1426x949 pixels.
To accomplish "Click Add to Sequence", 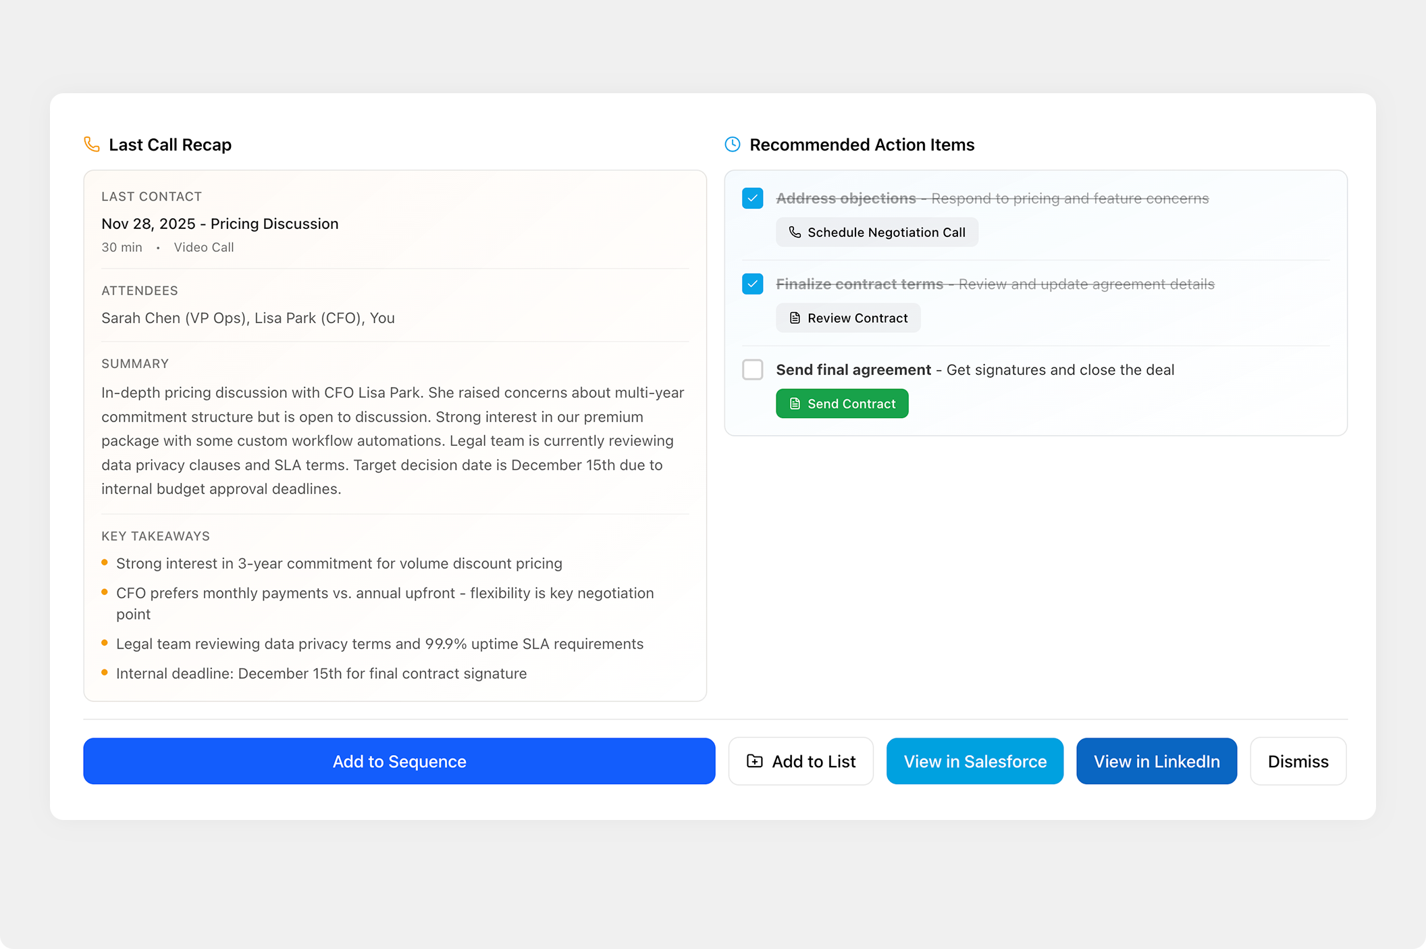I will point(399,761).
